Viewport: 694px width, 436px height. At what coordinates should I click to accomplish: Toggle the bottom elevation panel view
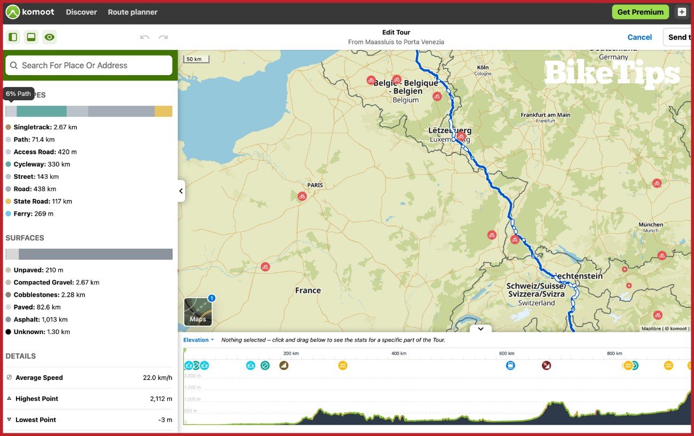point(31,37)
